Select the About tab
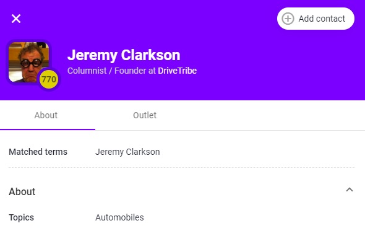 coord(46,115)
